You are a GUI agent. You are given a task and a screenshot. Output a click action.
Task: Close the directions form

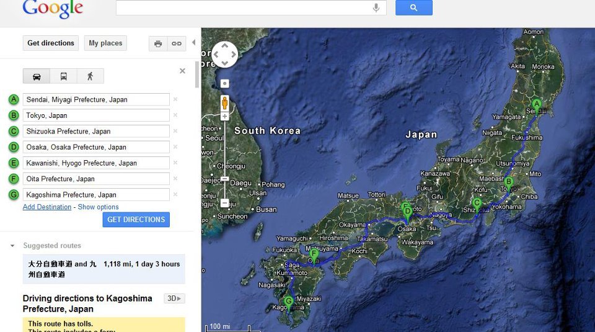click(x=182, y=71)
